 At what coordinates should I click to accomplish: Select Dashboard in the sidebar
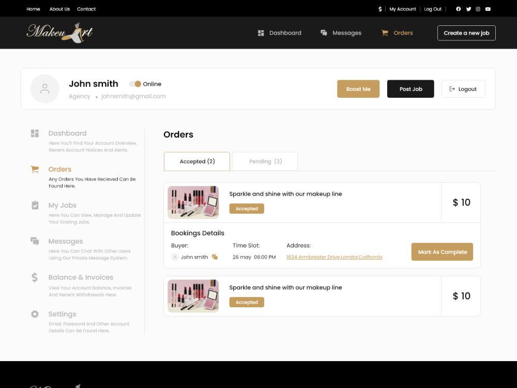67,133
